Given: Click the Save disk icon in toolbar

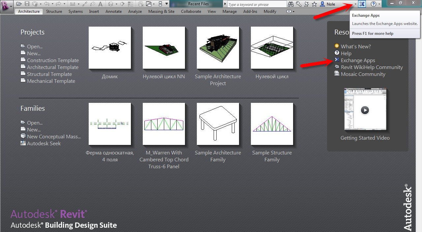Looking at the screenshot, I should pos(27,4).
